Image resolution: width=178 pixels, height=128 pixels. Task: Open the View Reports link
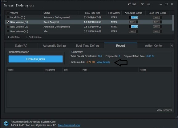(164, 110)
